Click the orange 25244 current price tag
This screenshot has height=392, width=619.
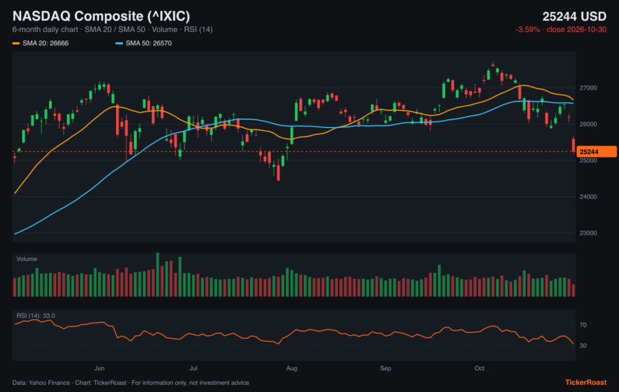point(597,152)
